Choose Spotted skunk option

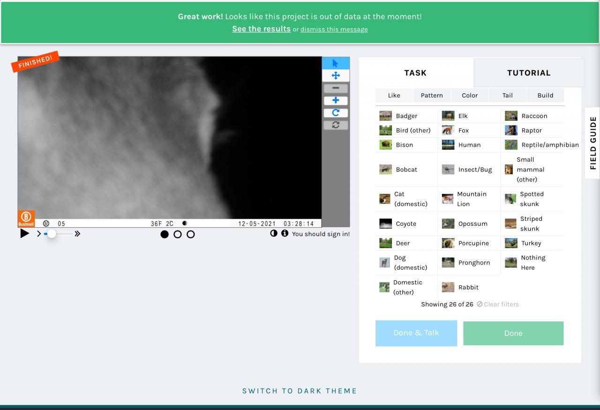[x=532, y=199]
